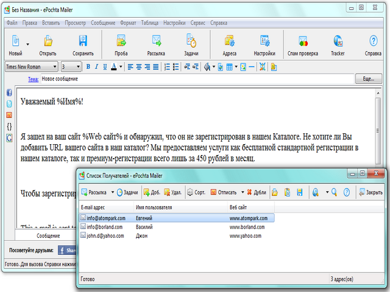This screenshot has width=390, height=292.
Task: Expand the font color dropdown arrow
Action: 121,66
